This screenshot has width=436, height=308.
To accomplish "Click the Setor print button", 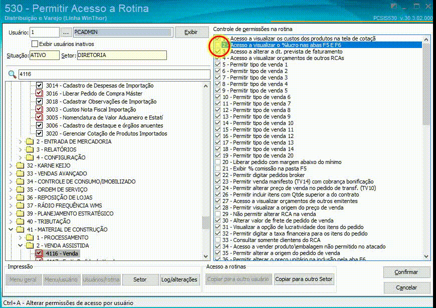I will [x=140, y=279].
